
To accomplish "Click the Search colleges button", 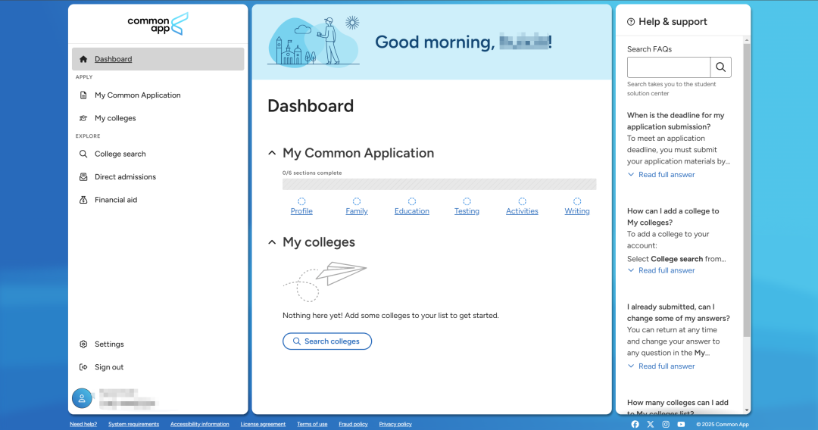I will pos(327,341).
